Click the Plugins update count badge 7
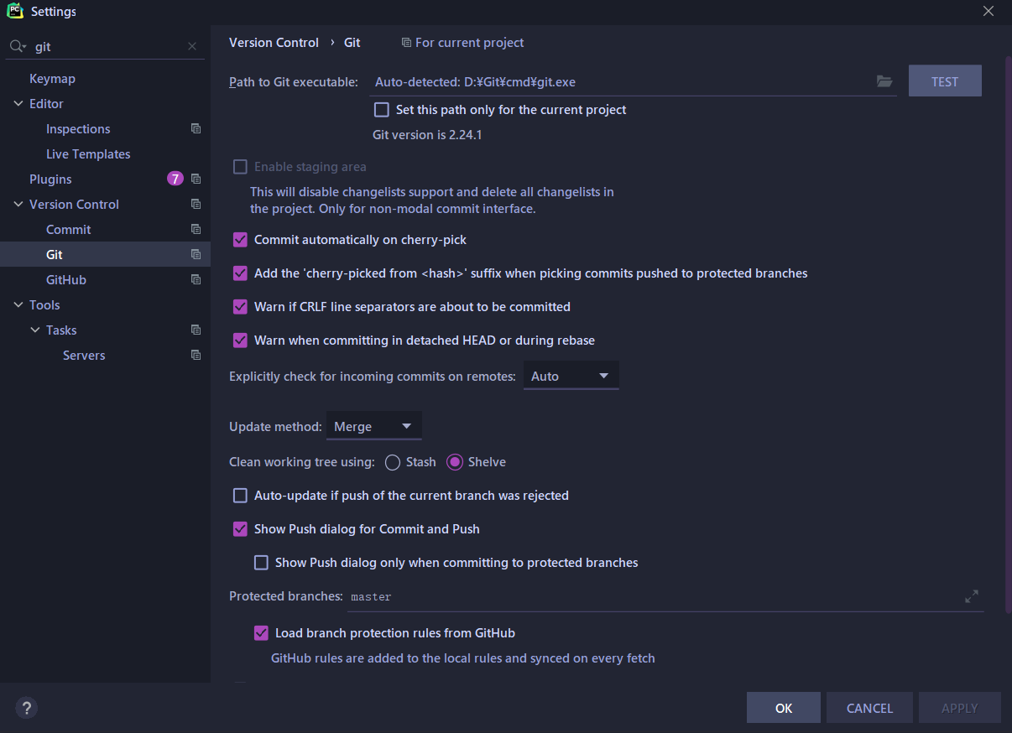 point(175,179)
